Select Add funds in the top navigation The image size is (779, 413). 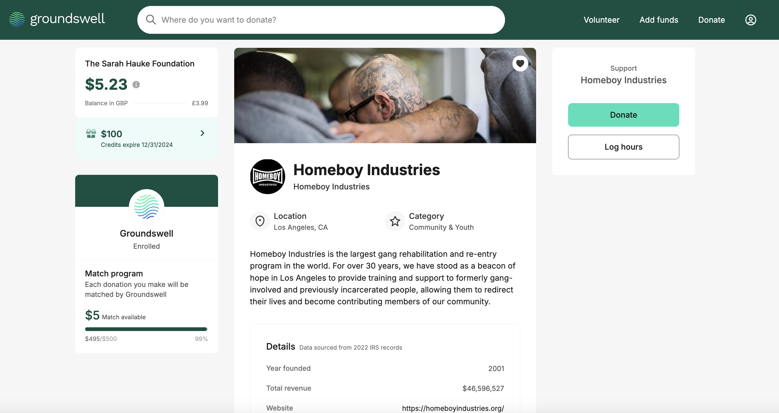click(659, 20)
